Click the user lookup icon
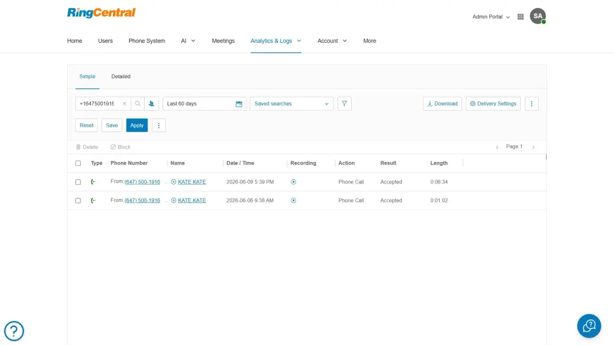Screen dimensions: 614x345 coord(152,104)
